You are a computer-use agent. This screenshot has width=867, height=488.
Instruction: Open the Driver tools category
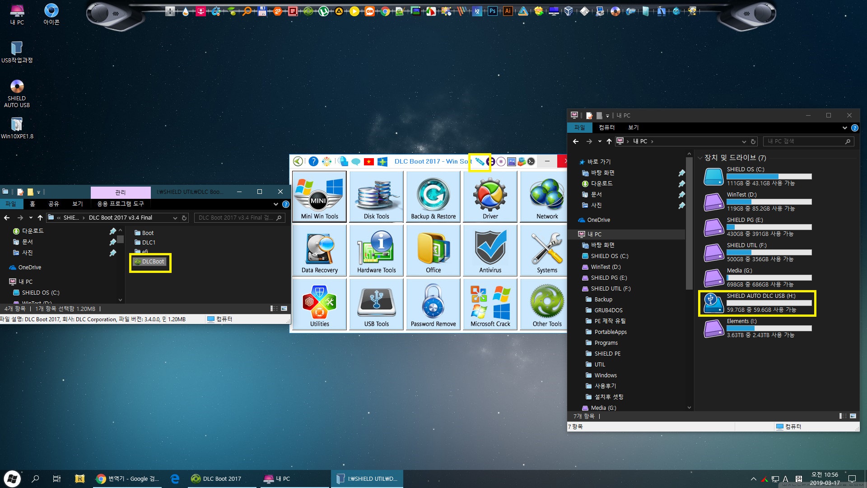pos(490,197)
